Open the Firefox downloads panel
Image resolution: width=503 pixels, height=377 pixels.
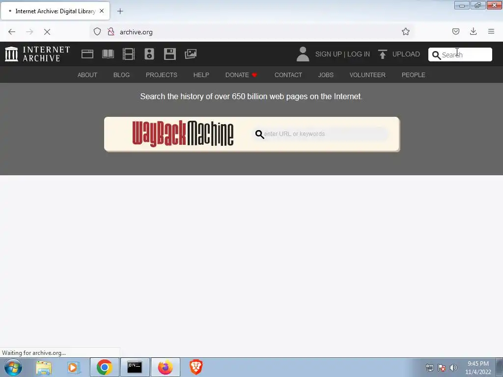(x=473, y=31)
